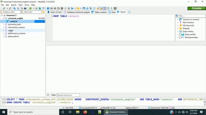Run the query with blue play icon
Viewport: 206px width, 115px height.
pyautogui.click(x=72, y=8)
